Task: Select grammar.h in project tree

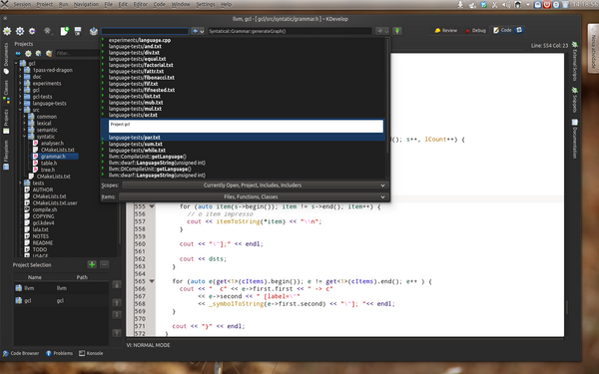Action: tap(53, 157)
